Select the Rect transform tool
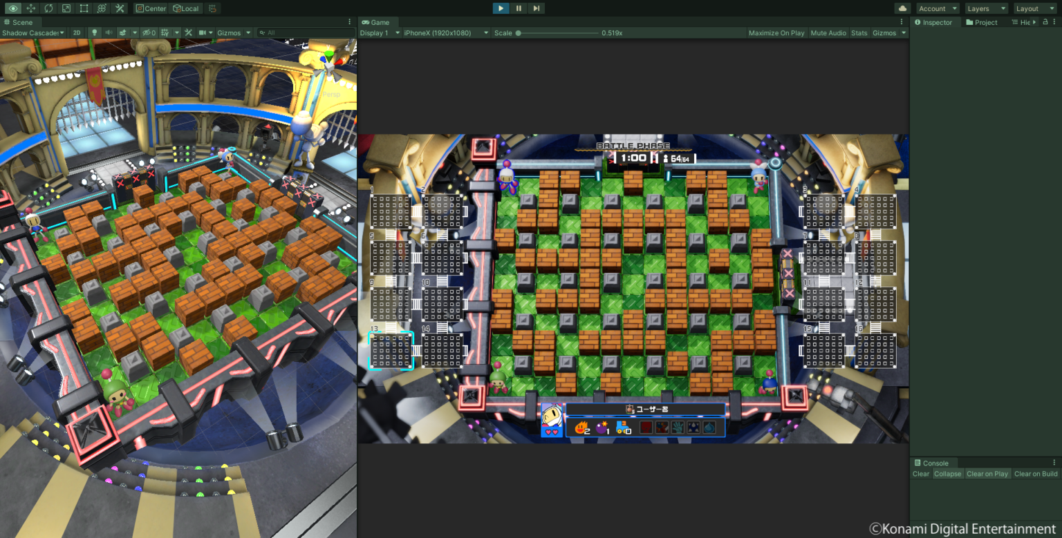1062x538 pixels. tap(84, 8)
